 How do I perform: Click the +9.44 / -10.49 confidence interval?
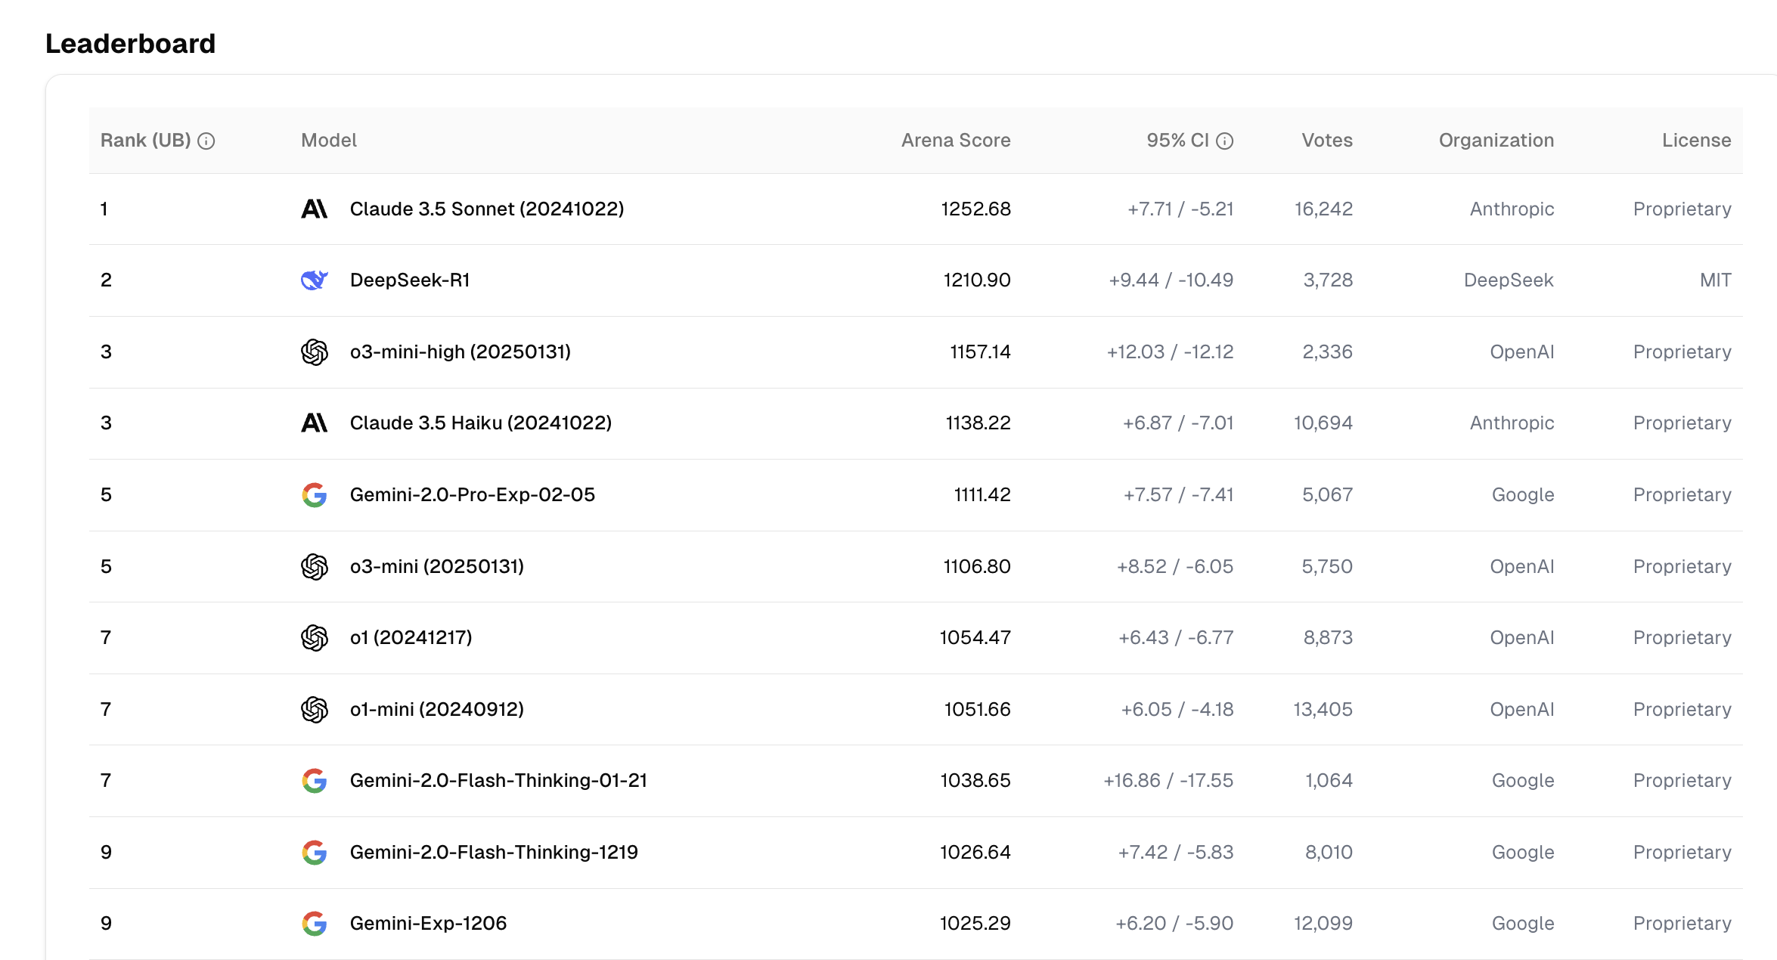[1171, 280]
